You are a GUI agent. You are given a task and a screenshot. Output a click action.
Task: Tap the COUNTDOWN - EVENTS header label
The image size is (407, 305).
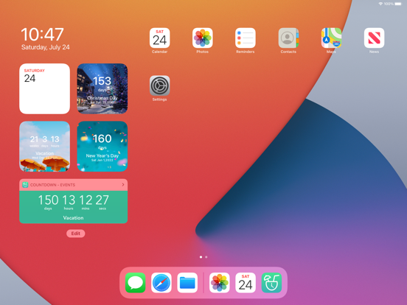(x=52, y=185)
